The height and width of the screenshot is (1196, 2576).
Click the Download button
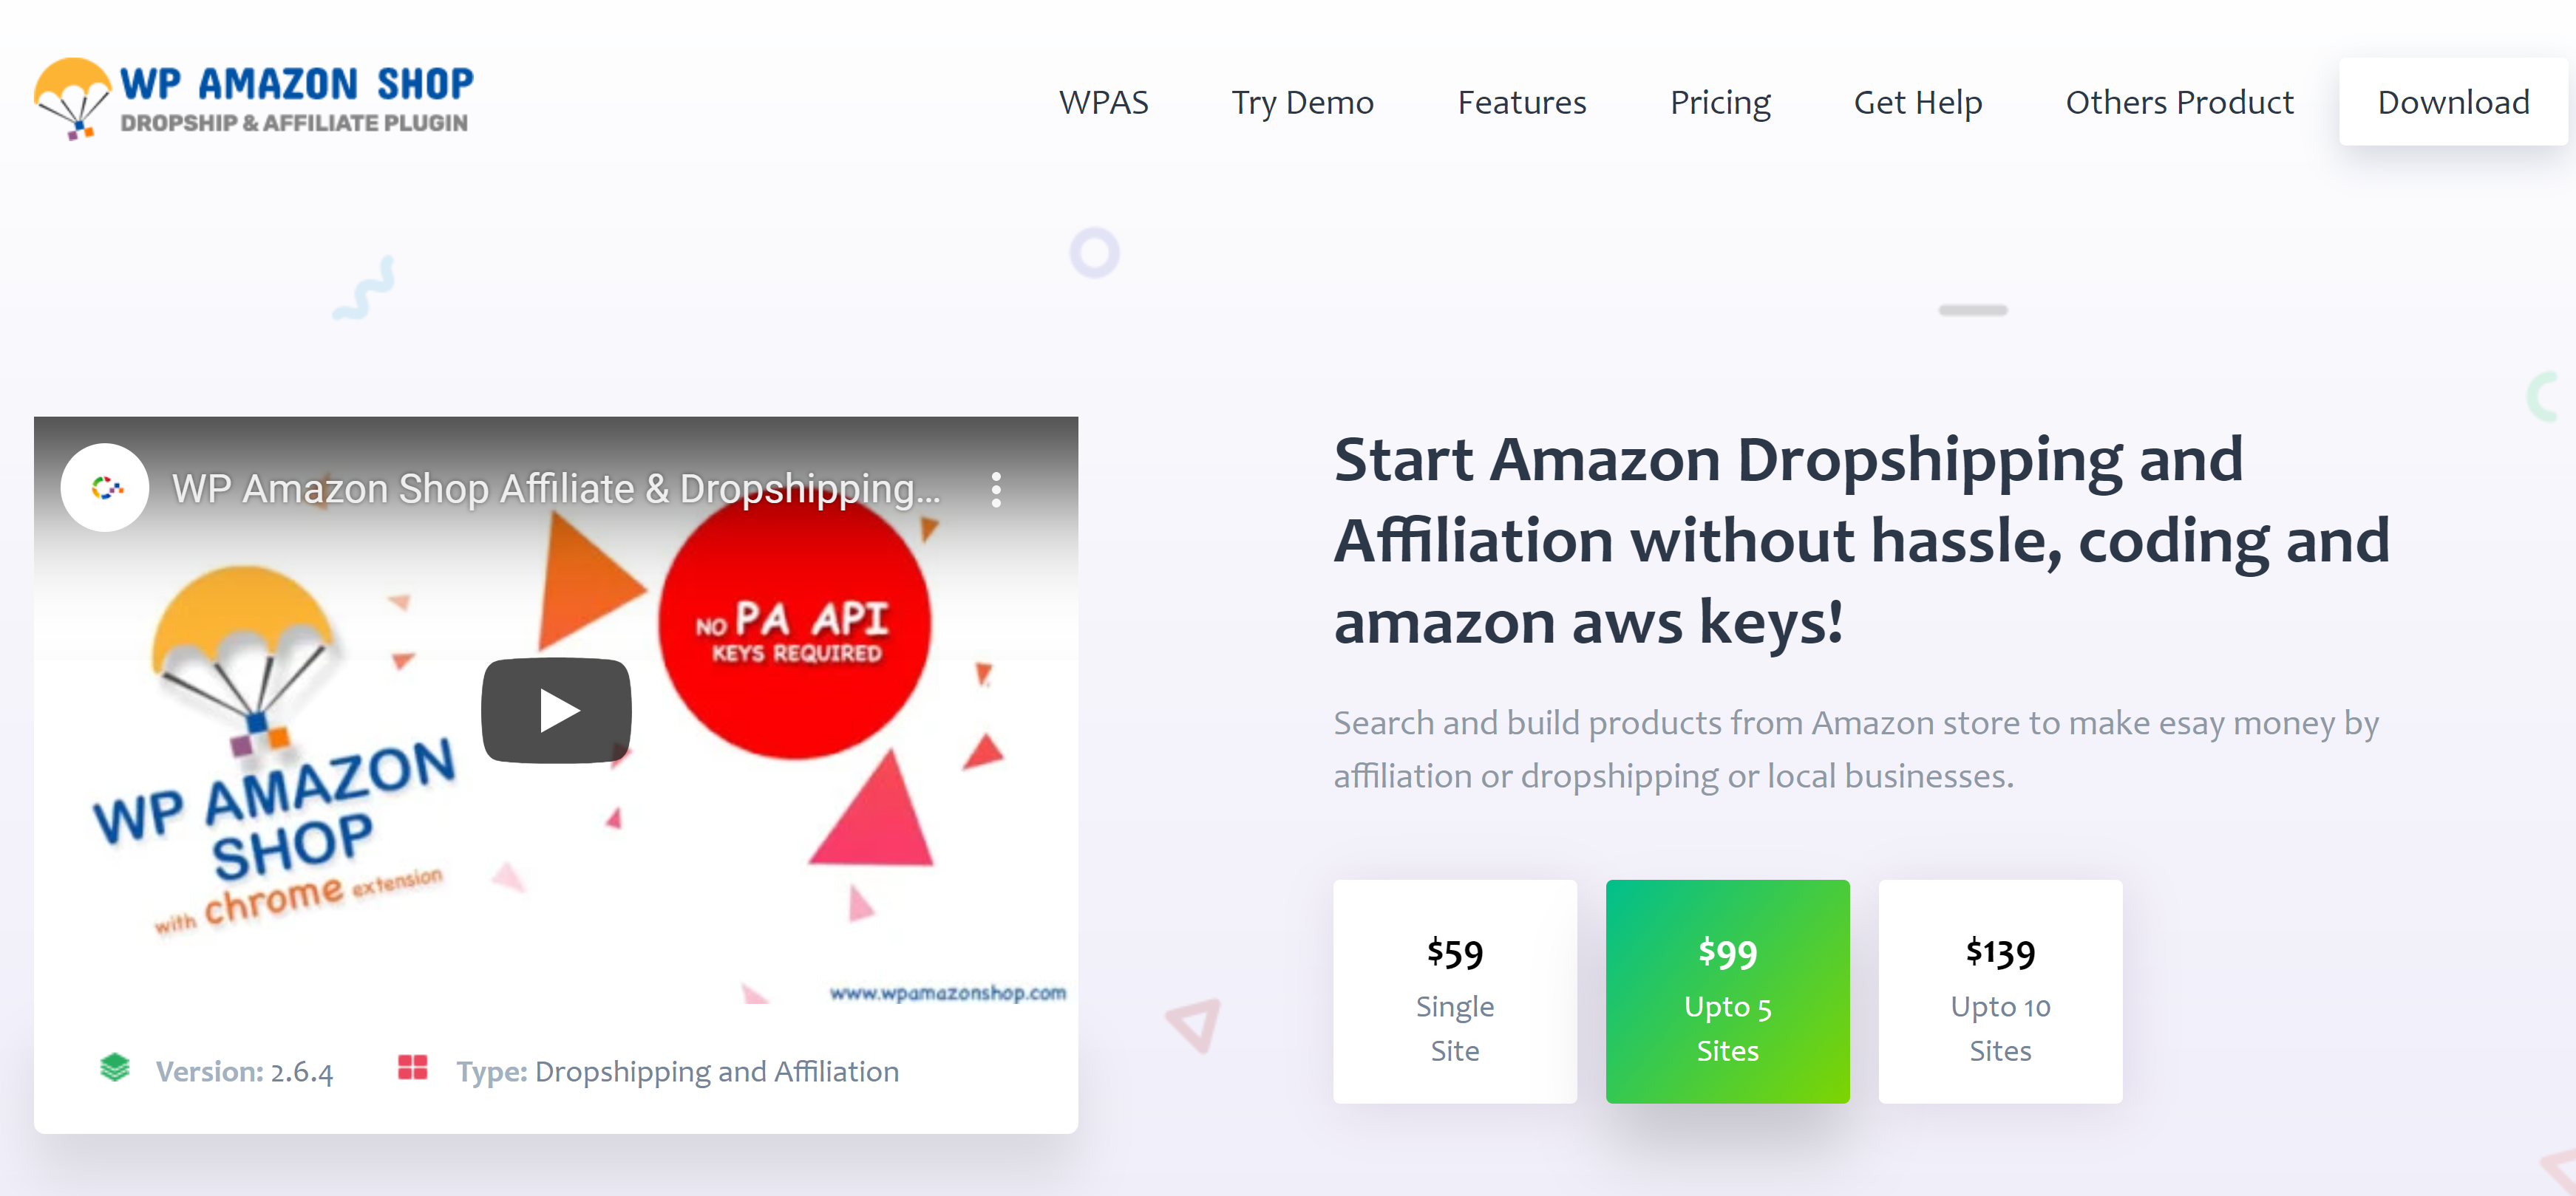[x=2453, y=102]
